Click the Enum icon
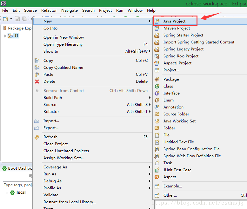247x209 pixels. click(157, 100)
